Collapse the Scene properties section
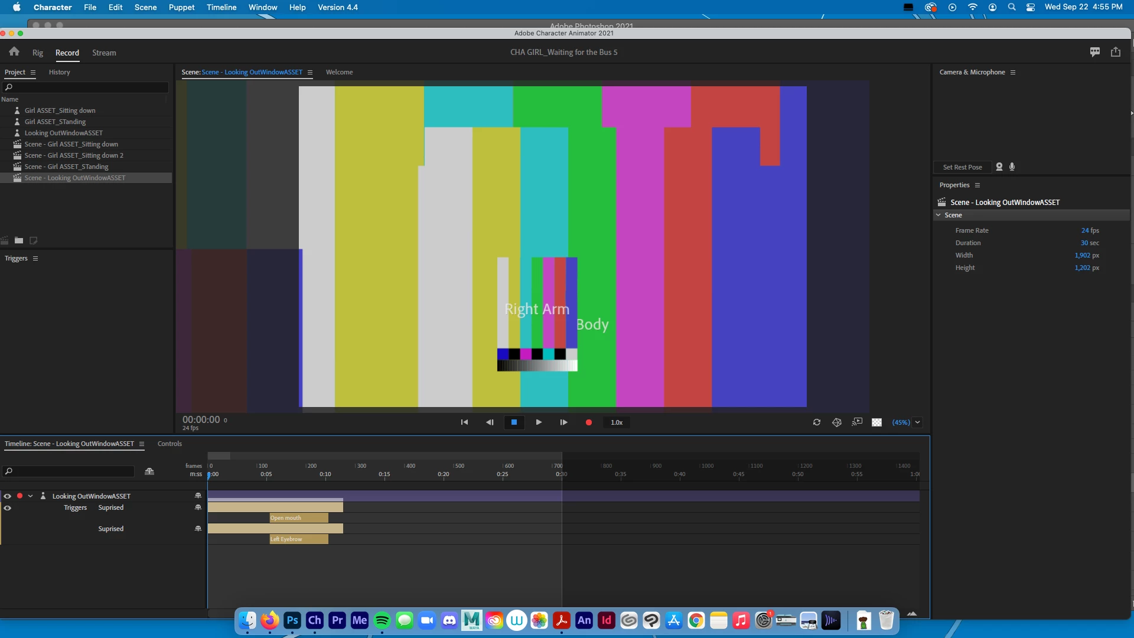The height and width of the screenshot is (638, 1134). point(939,215)
